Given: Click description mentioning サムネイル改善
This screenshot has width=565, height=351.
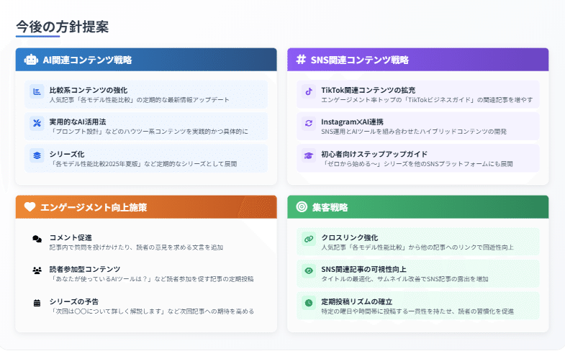Looking at the screenshot, I should (404, 279).
